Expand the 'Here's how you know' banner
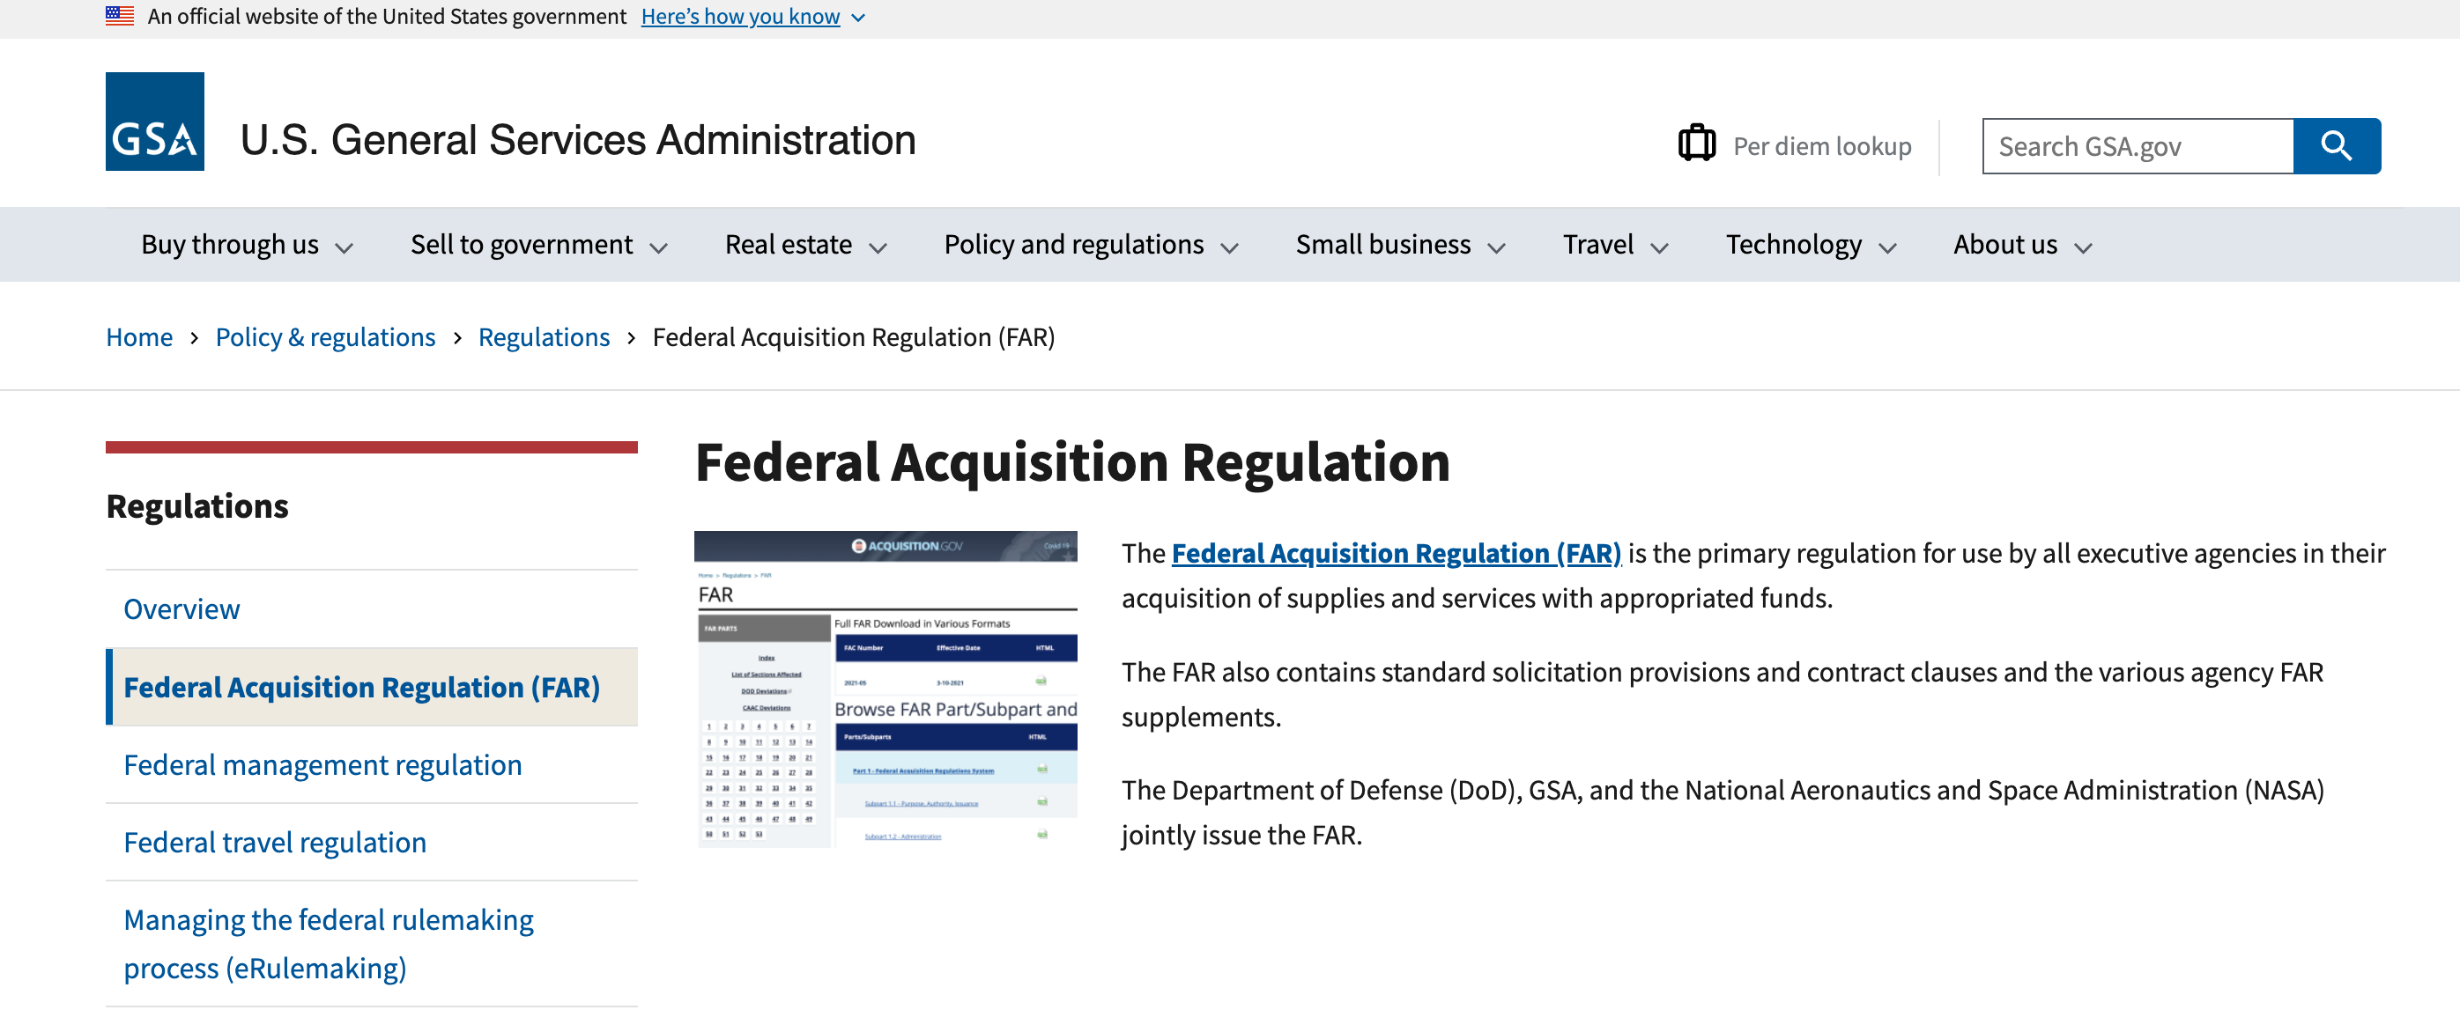Viewport: 2460px width, 1032px height. [752, 16]
